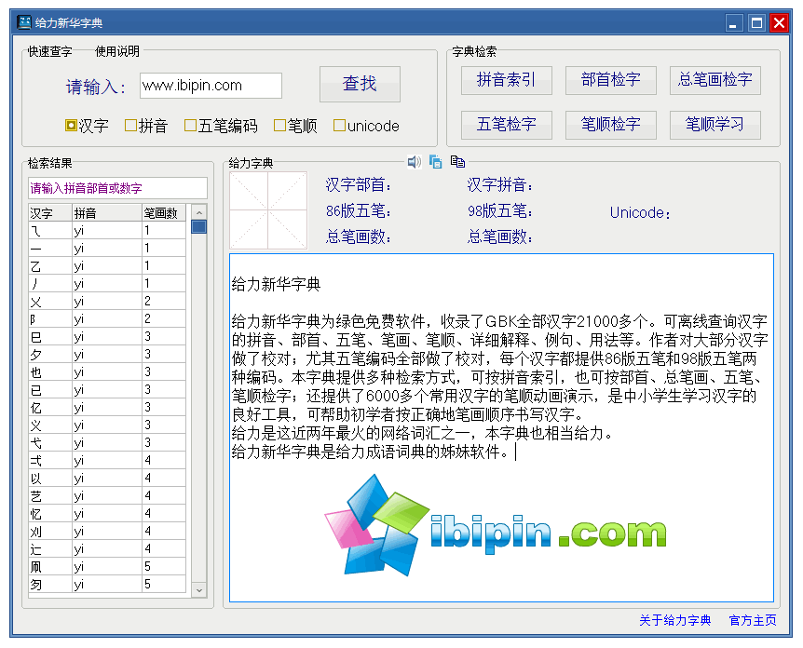Click the 汉字 column header
The width and height of the screenshot is (803, 648).
coord(50,212)
